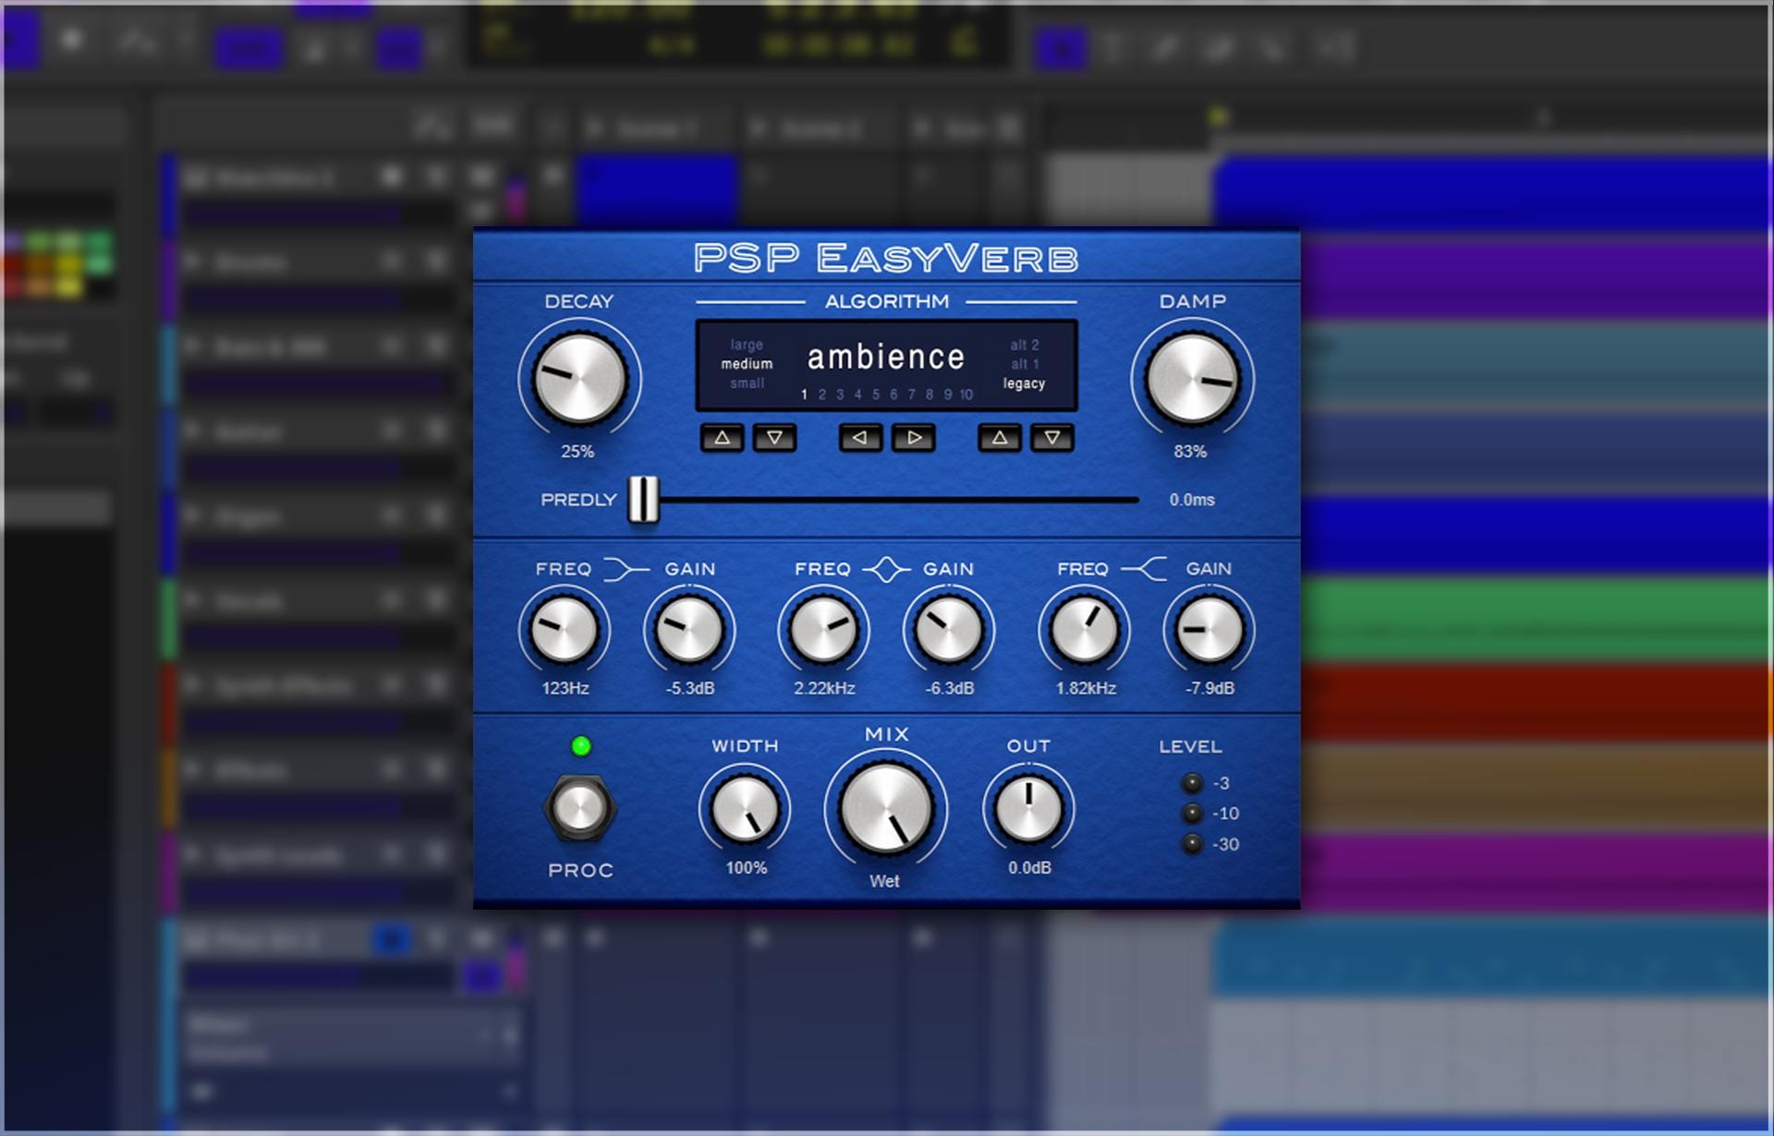
Task: Click the PSP EasyVerb title logo
Action: 886,258
